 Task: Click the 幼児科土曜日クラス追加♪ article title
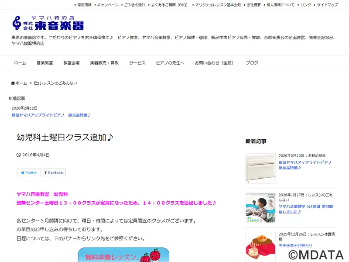click(65, 137)
